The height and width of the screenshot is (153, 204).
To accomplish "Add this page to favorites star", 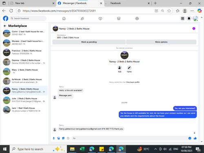I will pos(169,11).
